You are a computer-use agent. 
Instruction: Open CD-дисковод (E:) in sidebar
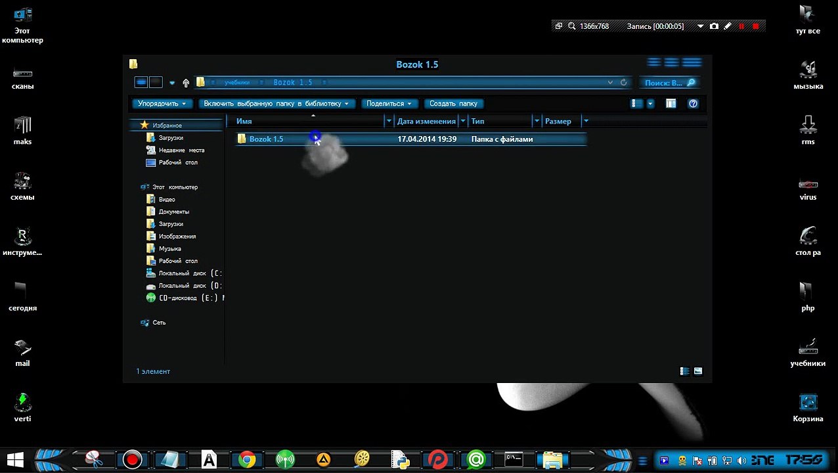[185, 298]
